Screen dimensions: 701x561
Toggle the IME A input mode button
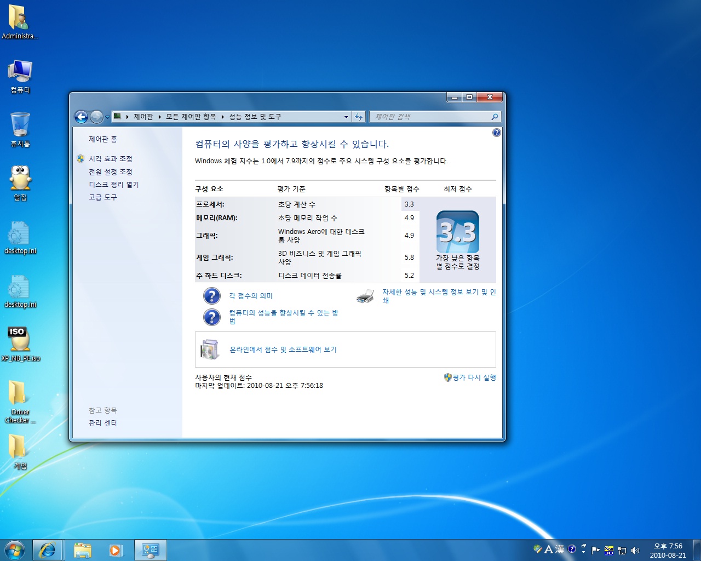tap(549, 549)
